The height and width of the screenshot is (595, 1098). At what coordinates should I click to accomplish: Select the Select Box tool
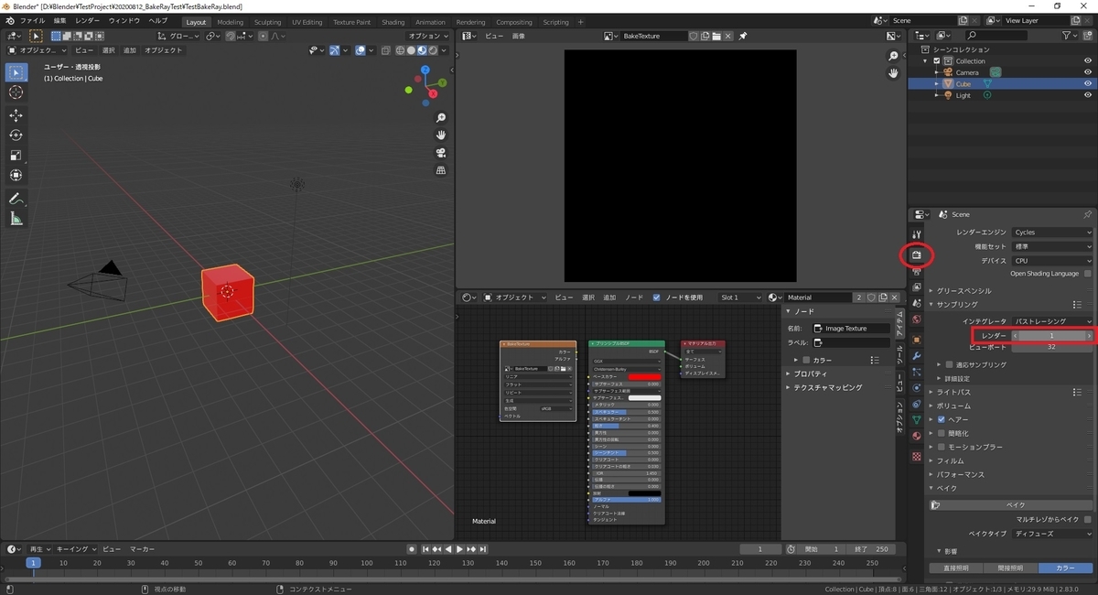(x=16, y=72)
